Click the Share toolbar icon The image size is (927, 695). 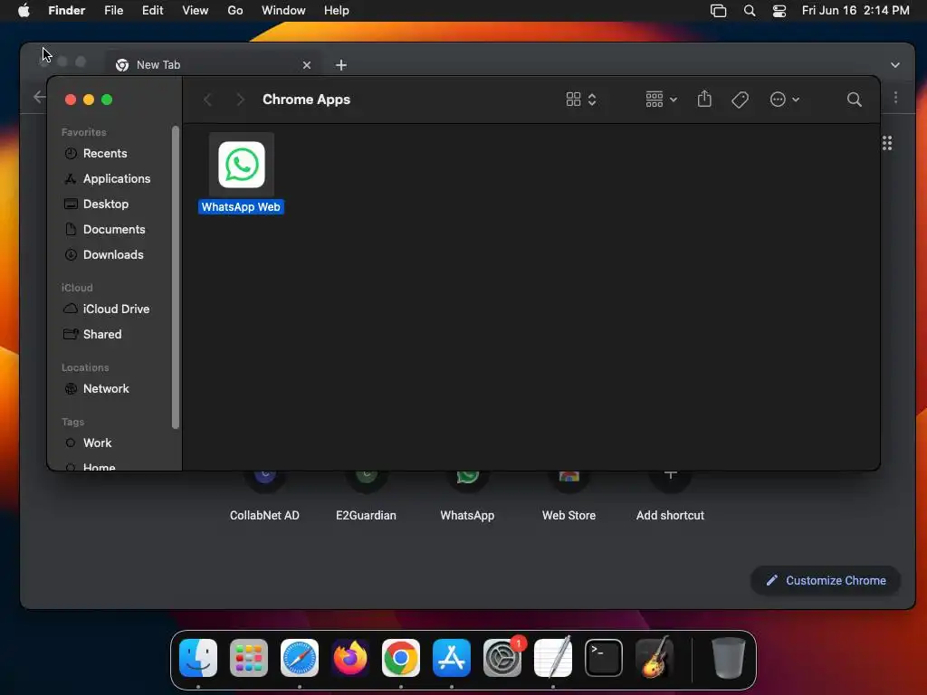[704, 100]
